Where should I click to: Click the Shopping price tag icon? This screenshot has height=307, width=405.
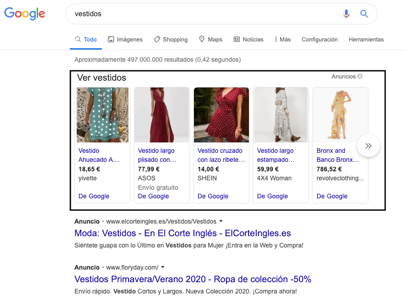point(156,39)
